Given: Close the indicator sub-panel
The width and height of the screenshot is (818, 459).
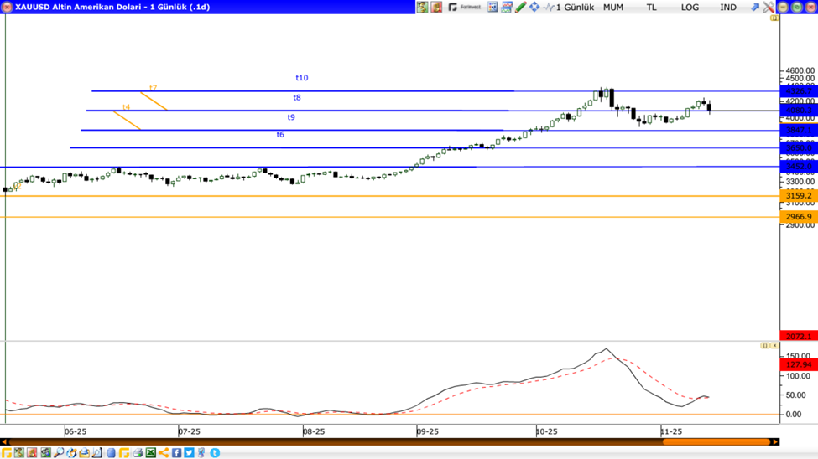Looking at the screenshot, I should click(774, 345).
